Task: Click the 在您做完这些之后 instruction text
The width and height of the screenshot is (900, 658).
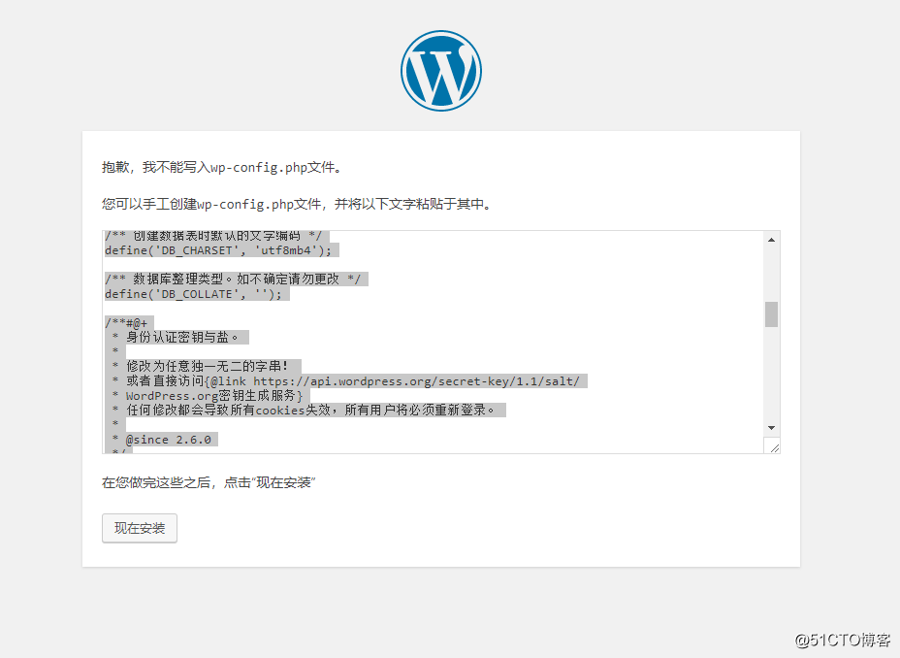Action: pyautogui.click(x=209, y=482)
